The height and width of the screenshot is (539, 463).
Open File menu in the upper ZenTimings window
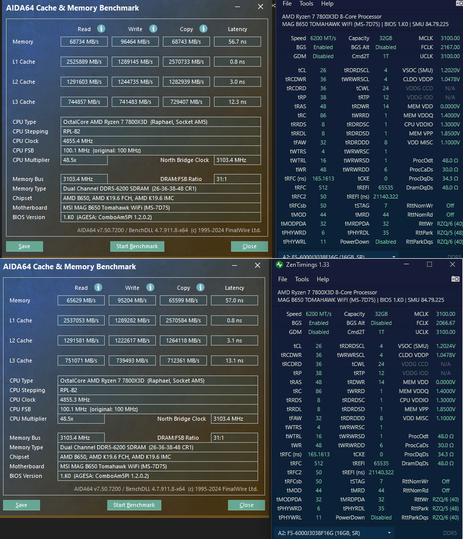287,4
